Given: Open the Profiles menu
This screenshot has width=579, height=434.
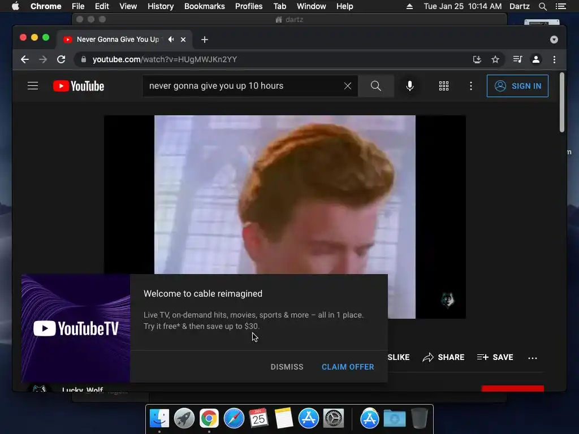Looking at the screenshot, I should pyautogui.click(x=249, y=6).
